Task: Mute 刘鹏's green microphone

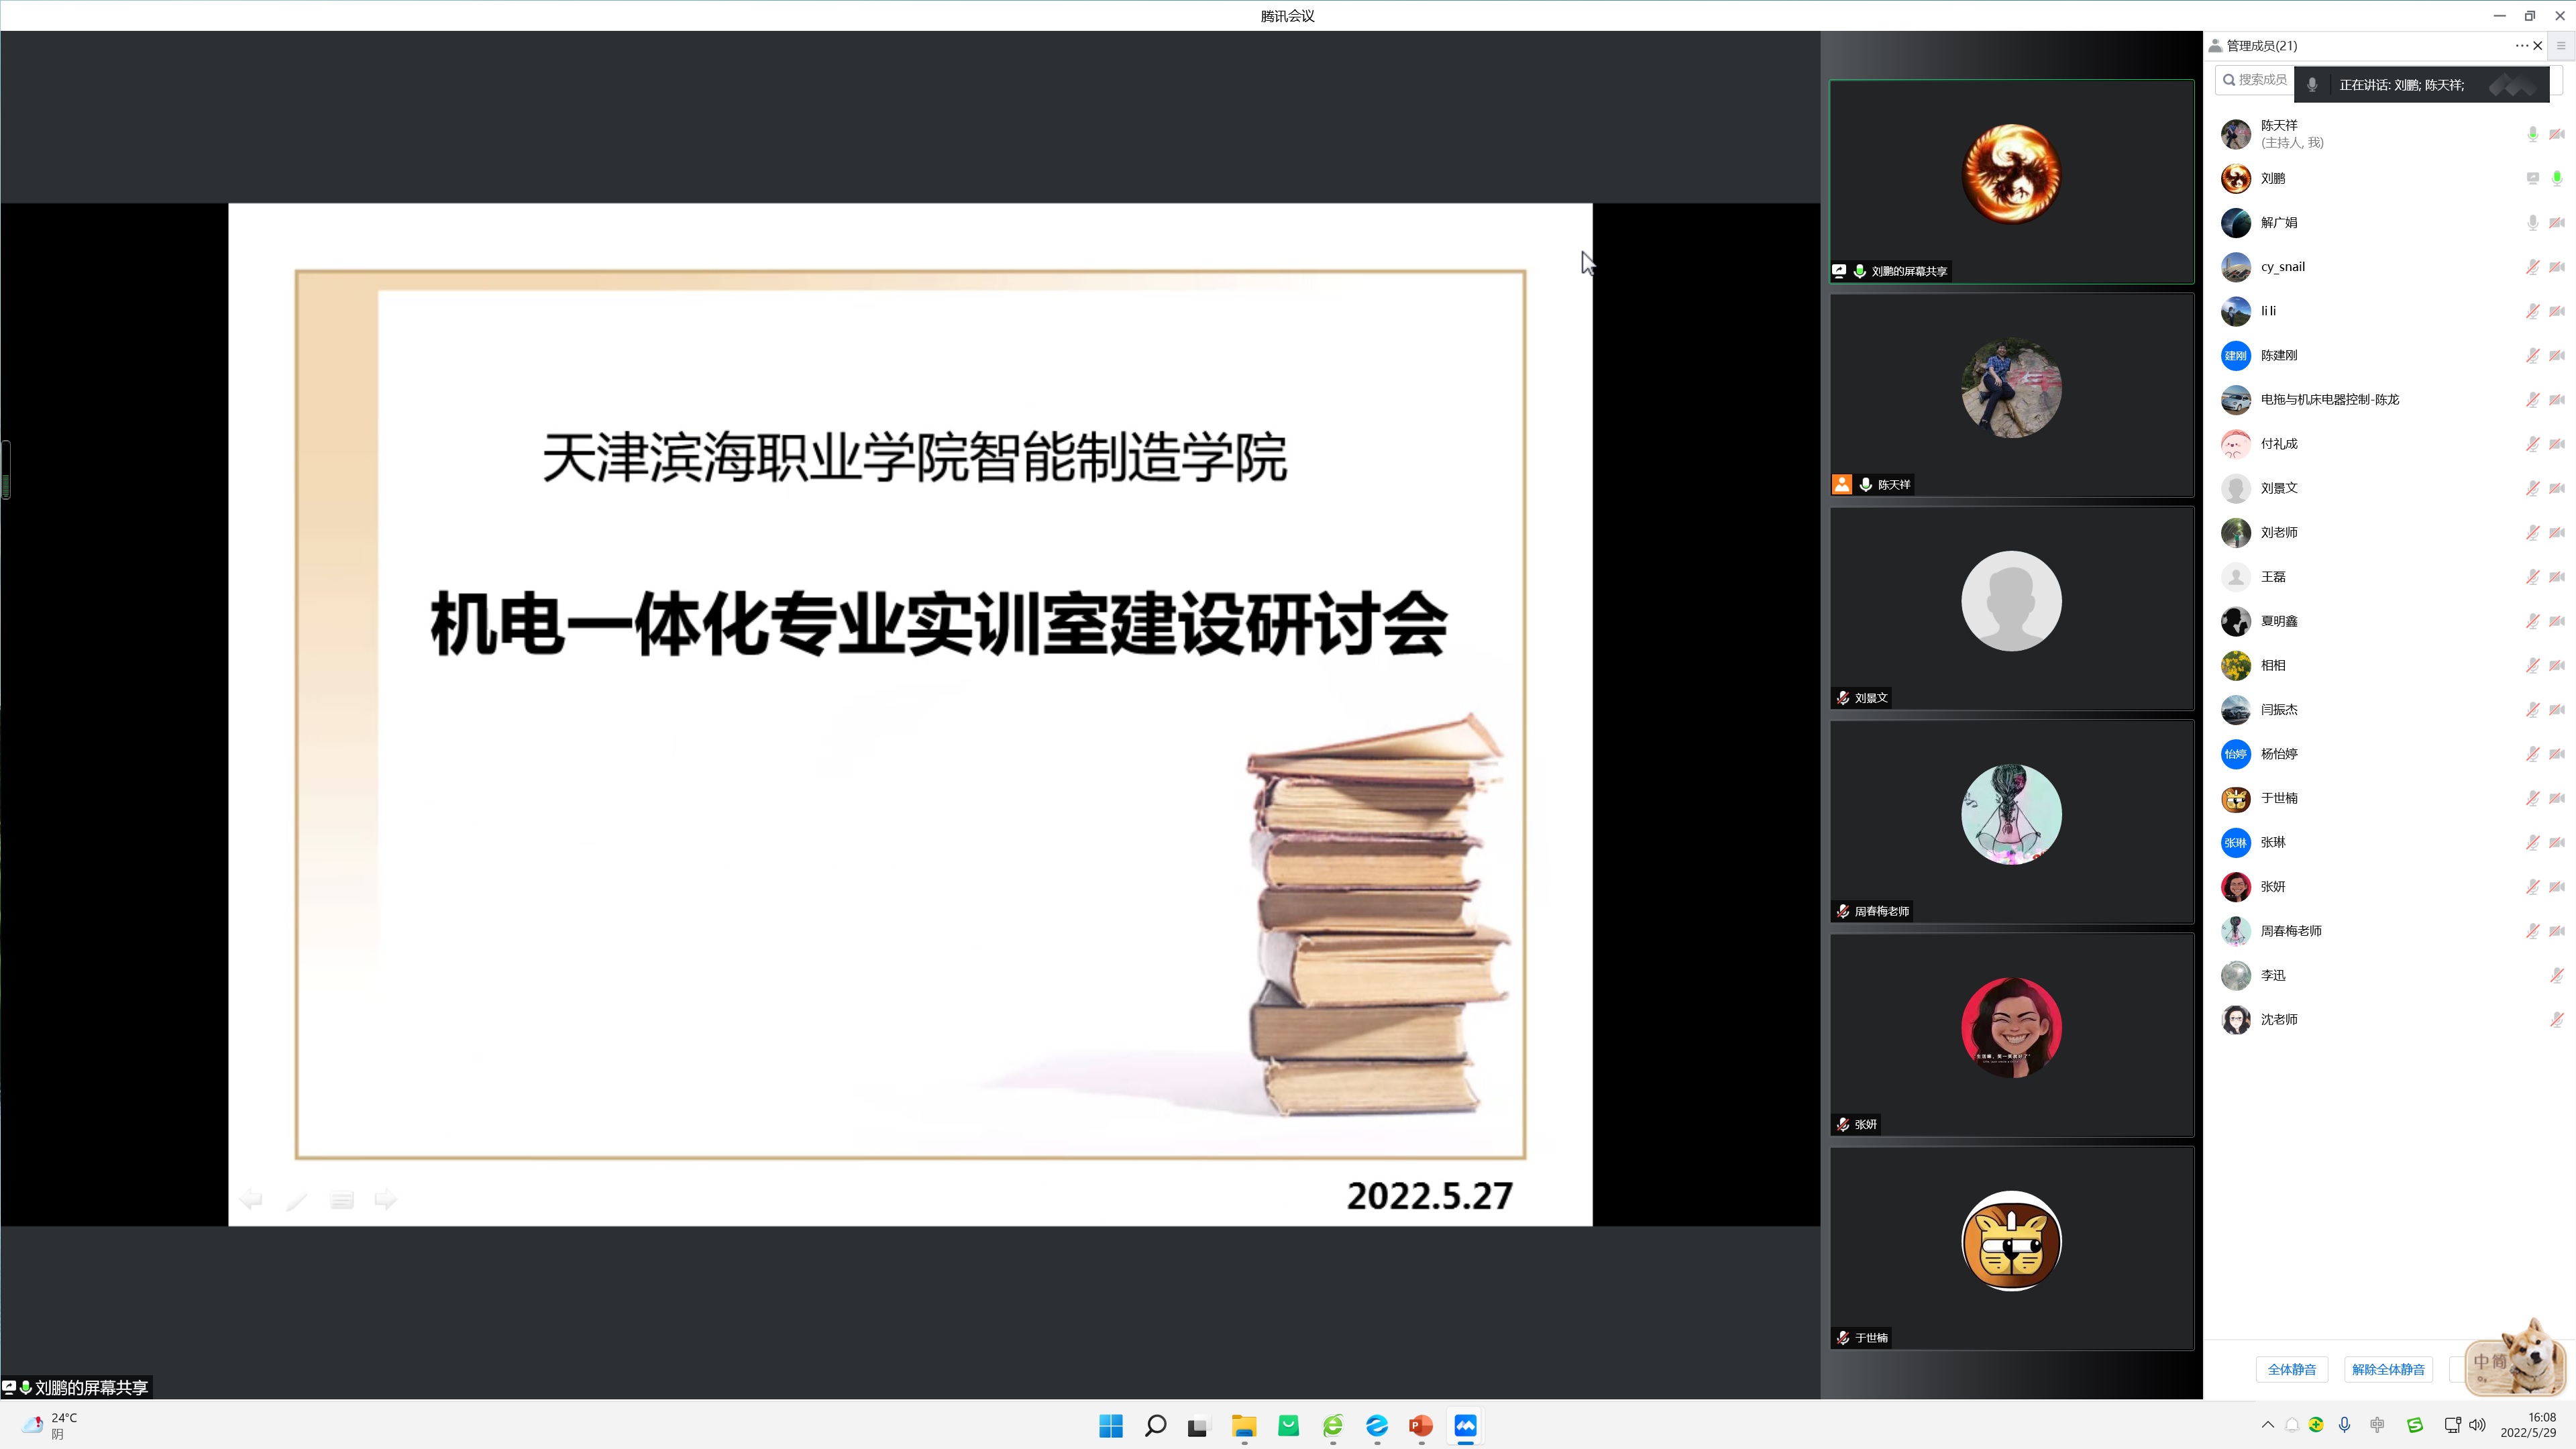Action: click(2556, 178)
